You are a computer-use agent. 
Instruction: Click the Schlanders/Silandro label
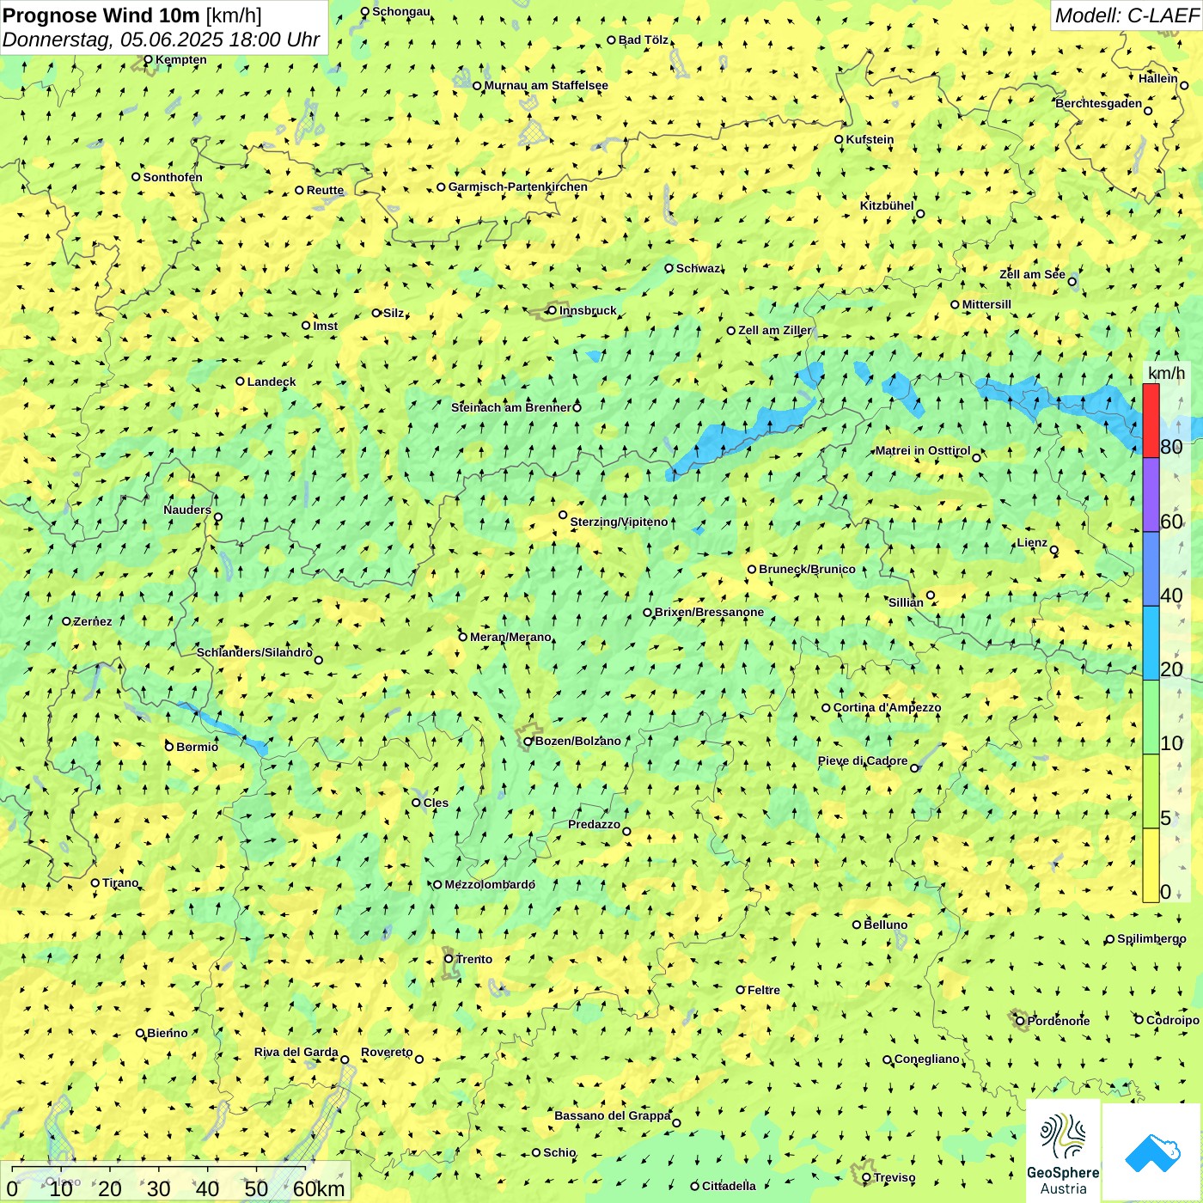click(254, 652)
